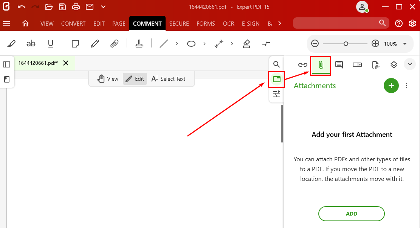Select the eraser tool
Screen dimensions: 420x228
(x=246, y=44)
